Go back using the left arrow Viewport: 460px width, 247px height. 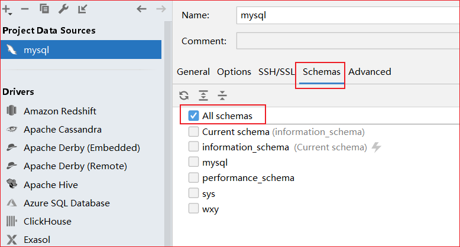(x=141, y=9)
